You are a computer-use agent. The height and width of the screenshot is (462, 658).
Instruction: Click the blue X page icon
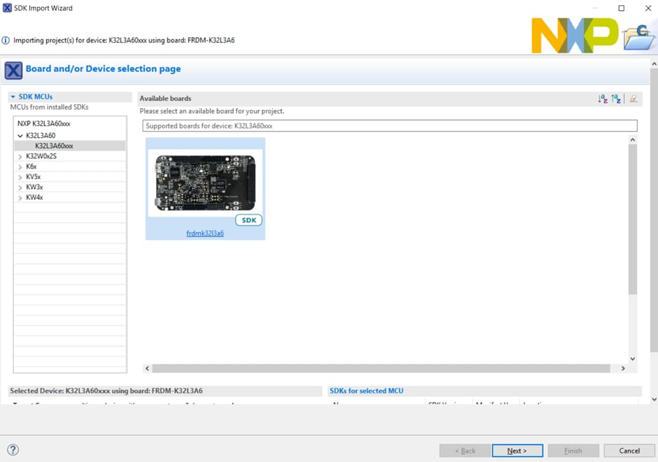(x=13, y=70)
